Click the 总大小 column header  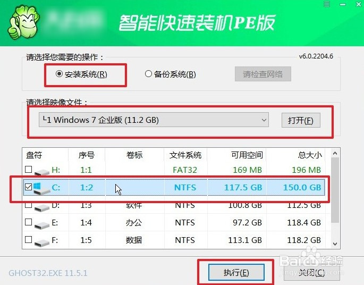click(310, 155)
